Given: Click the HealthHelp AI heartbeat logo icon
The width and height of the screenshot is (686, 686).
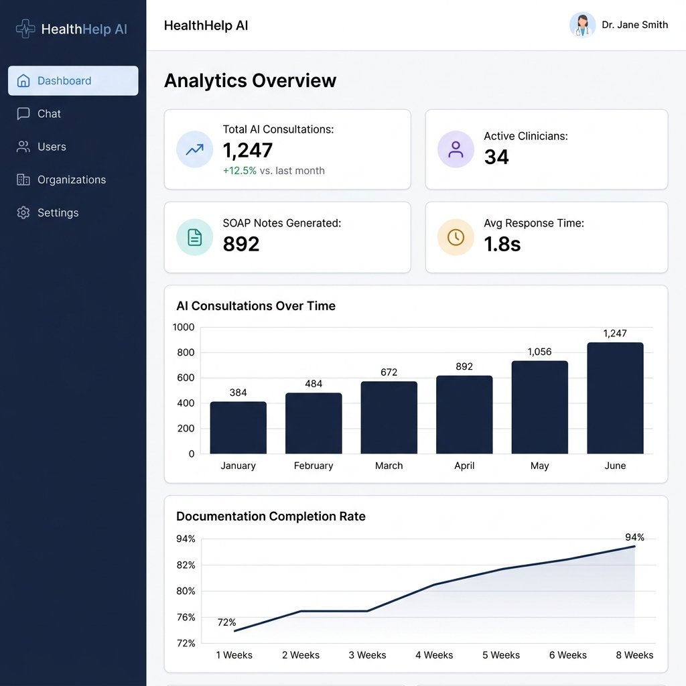Looking at the screenshot, I should [x=25, y=29].
